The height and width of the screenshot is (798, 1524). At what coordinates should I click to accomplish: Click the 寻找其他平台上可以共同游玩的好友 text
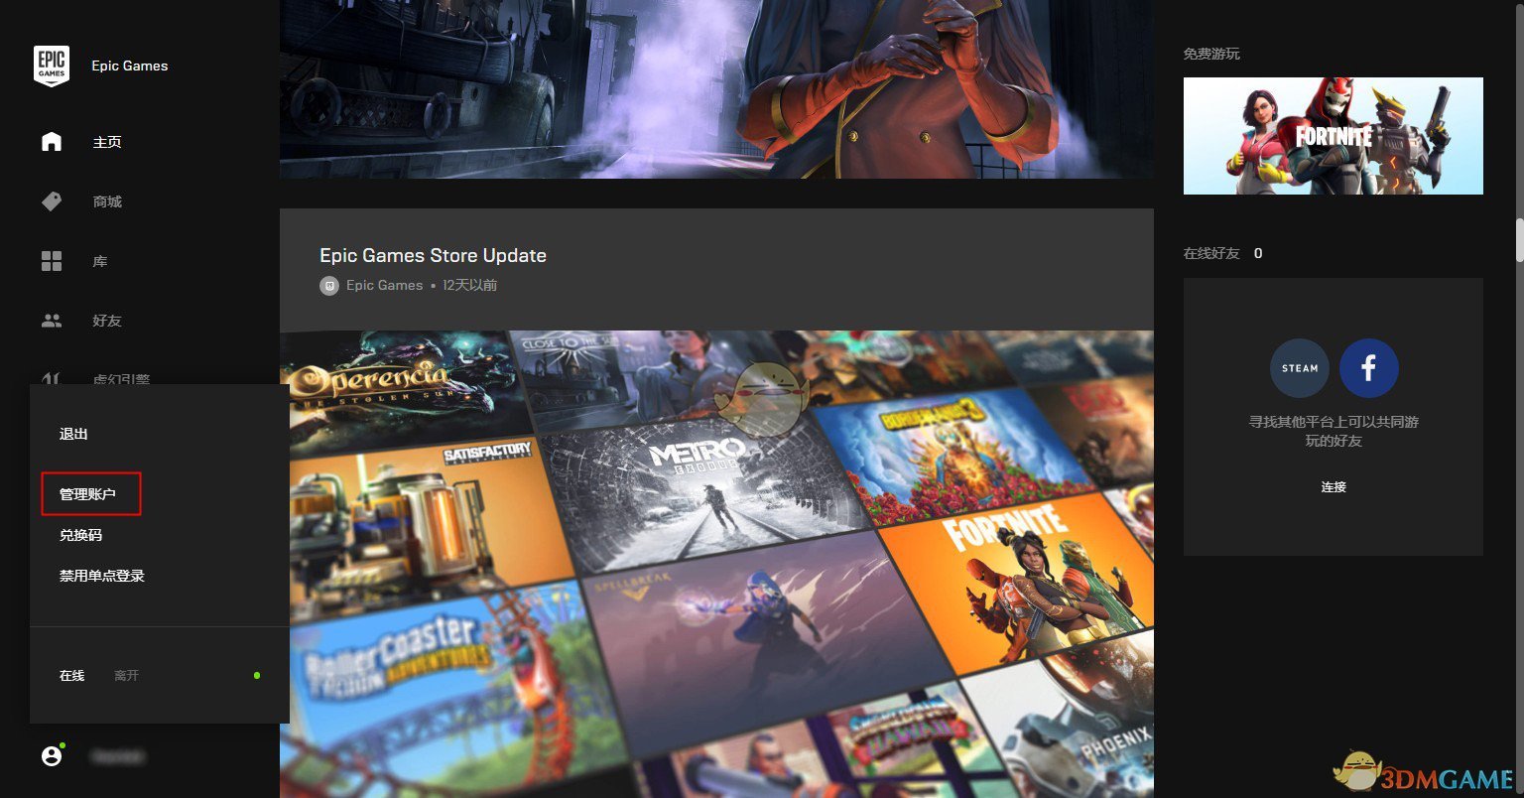[x=1333, y=431]
